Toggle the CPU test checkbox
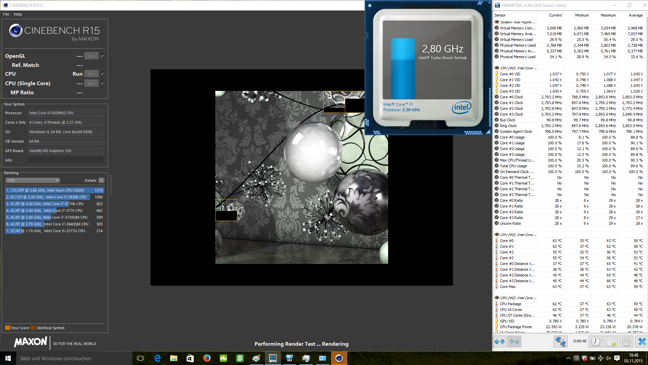The width and height of the screenshot is (648, 365). (103, 73)
